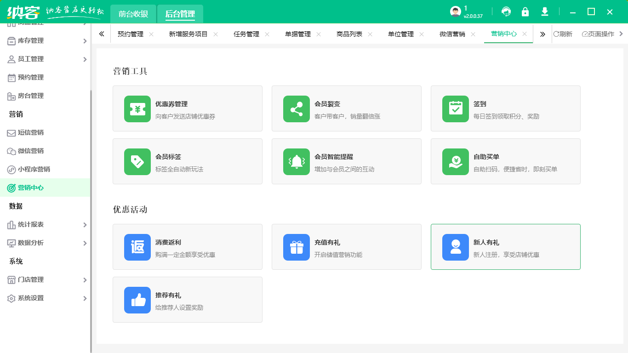
Task: Close the 营销中心 tab
Action: (x=525, y=34)
